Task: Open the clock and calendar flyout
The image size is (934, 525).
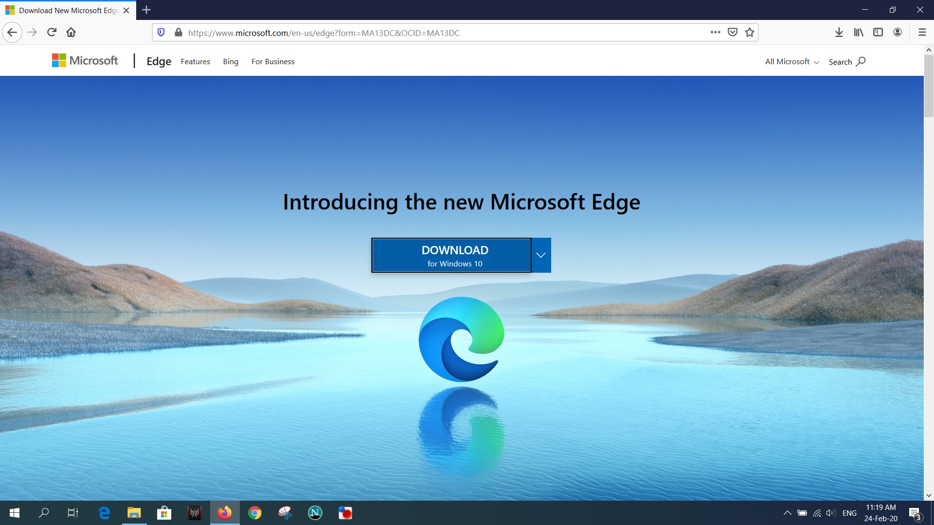Action: point(881,513)
